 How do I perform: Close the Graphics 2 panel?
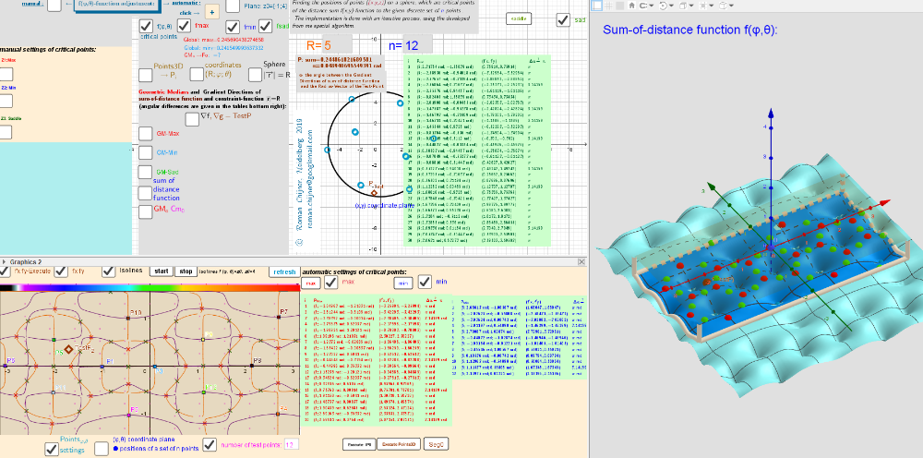tap(582, 261)
